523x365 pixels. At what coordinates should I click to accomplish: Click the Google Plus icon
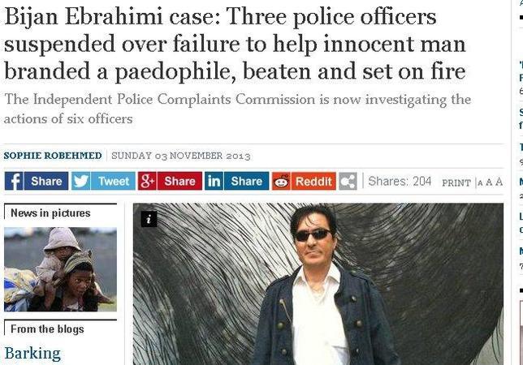point(148,181)
